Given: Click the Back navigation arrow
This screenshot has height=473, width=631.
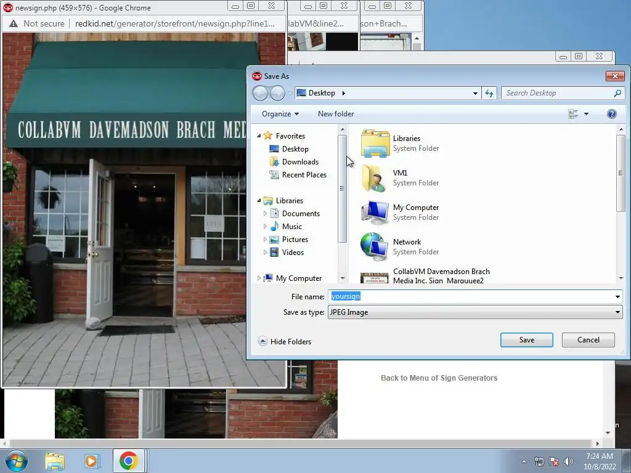Looking at the screenshot, I should tap(260, 93).
